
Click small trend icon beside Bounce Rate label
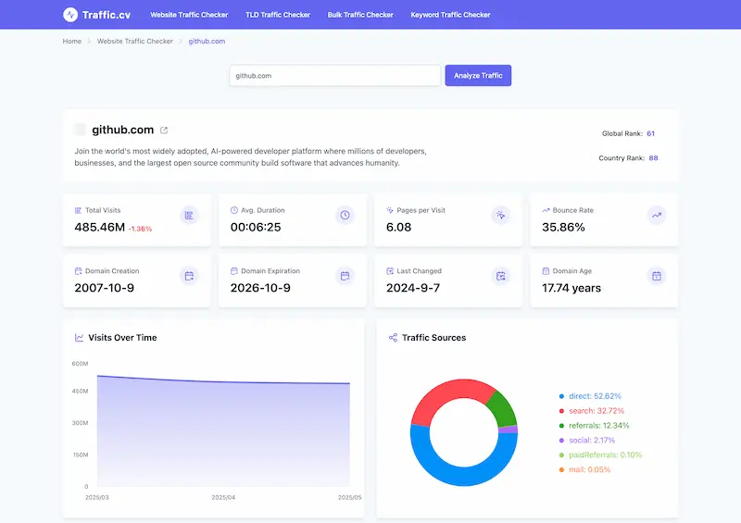[x=546, y=210]
